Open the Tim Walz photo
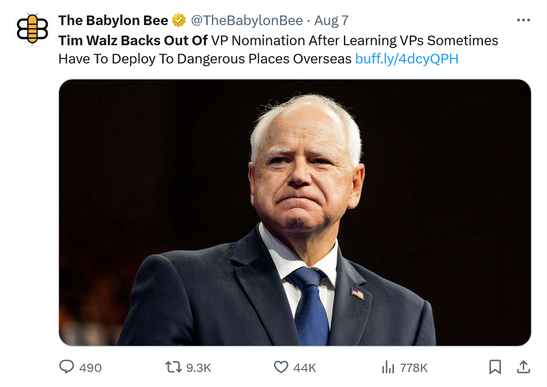The width and height of the screenshot is (547, 387). (295, 212)
